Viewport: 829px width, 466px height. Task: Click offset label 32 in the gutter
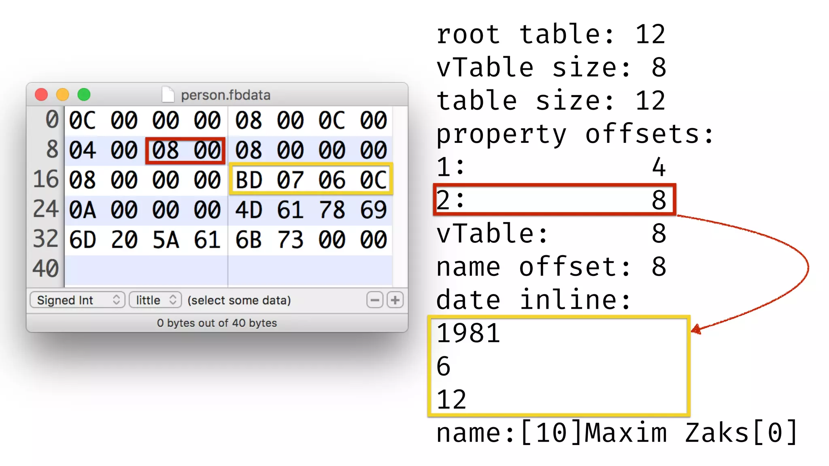tap(46, 239)
